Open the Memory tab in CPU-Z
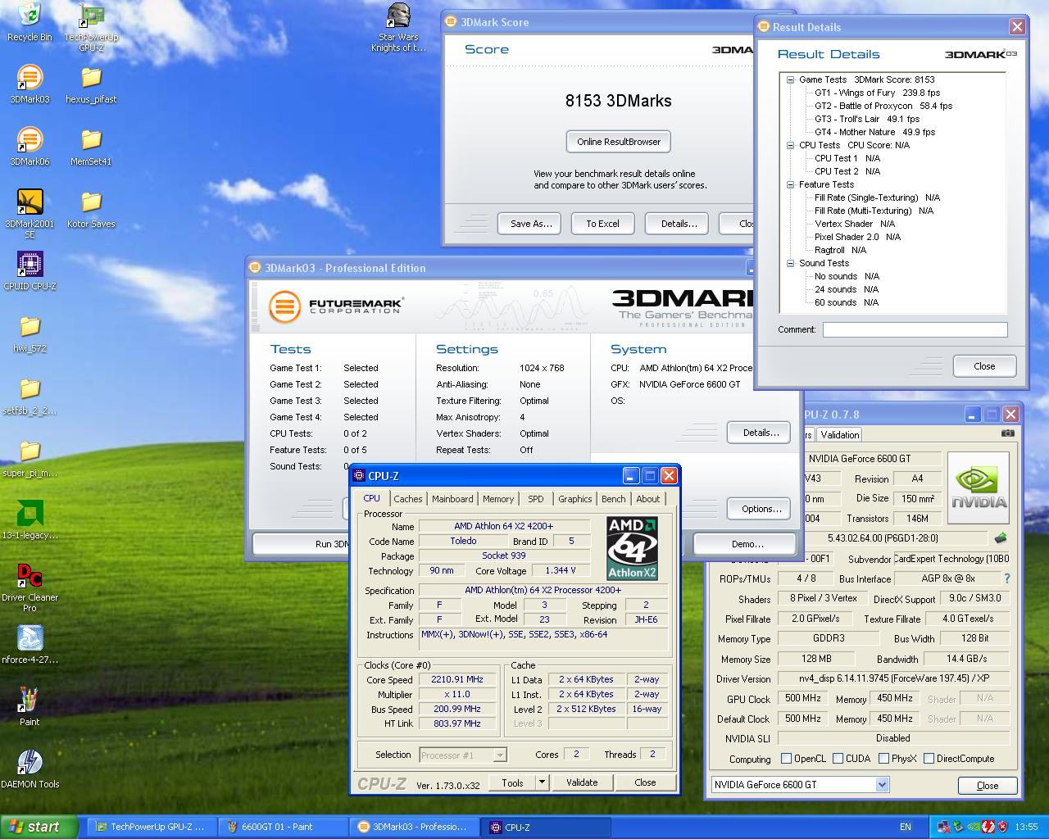Viewport: 1049px width, 839px height. 498,499
